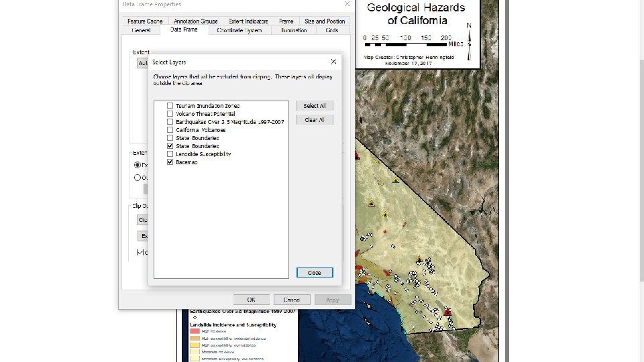644x362 pixels.
Task: Uncheck the checked State Boundaries layer
Action: pos(170,145)
